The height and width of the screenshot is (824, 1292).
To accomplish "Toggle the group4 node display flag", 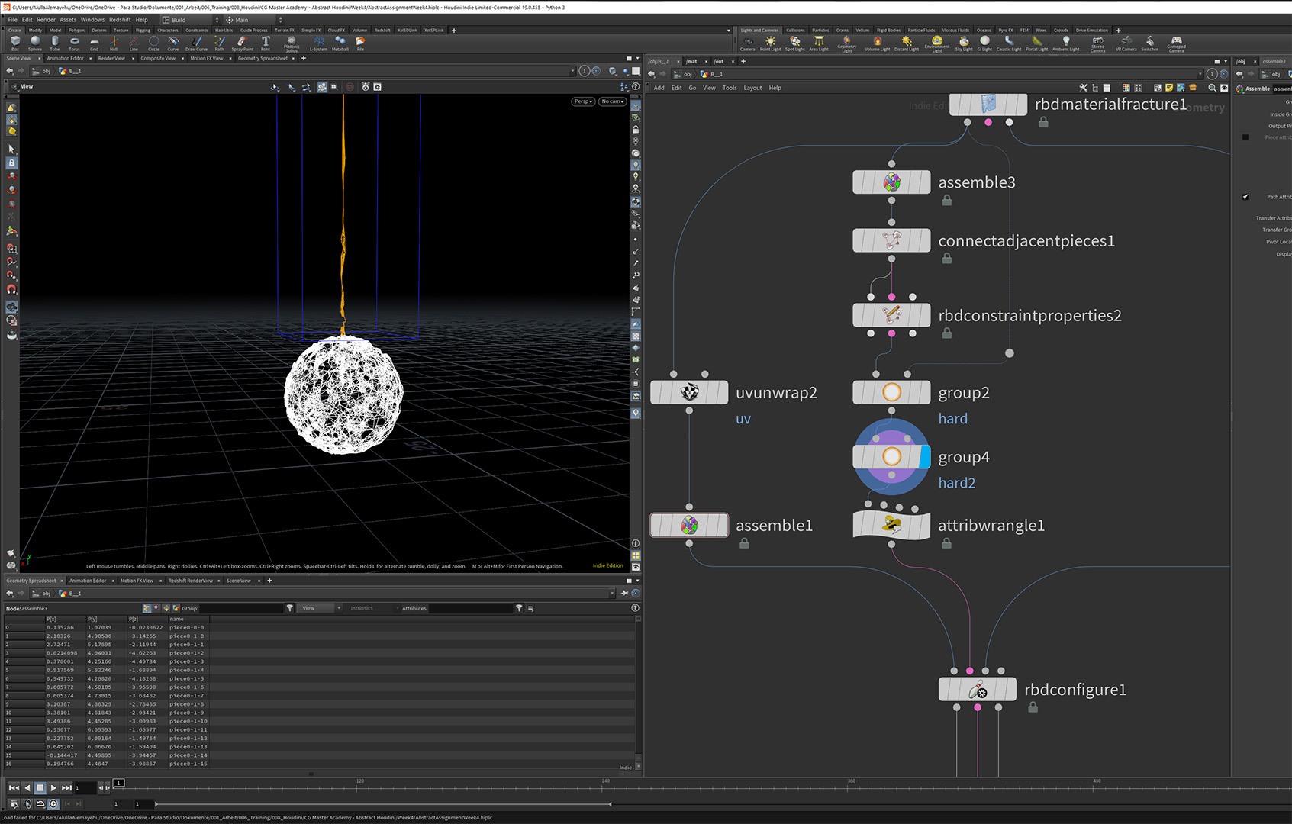I will [x=925, y=457].
